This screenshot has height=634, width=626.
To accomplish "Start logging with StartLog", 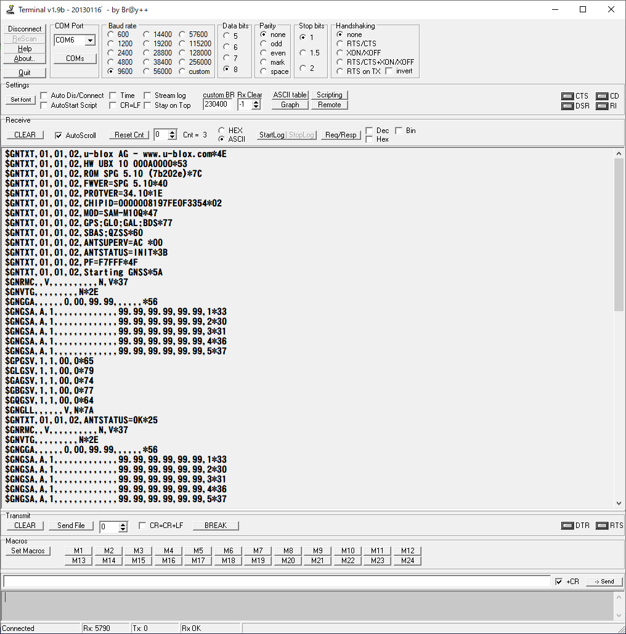I will click(x=272, y=135).
